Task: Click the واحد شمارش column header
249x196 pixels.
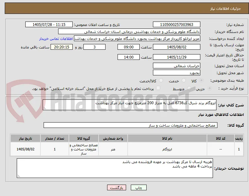Action: [x=113, y=138]
